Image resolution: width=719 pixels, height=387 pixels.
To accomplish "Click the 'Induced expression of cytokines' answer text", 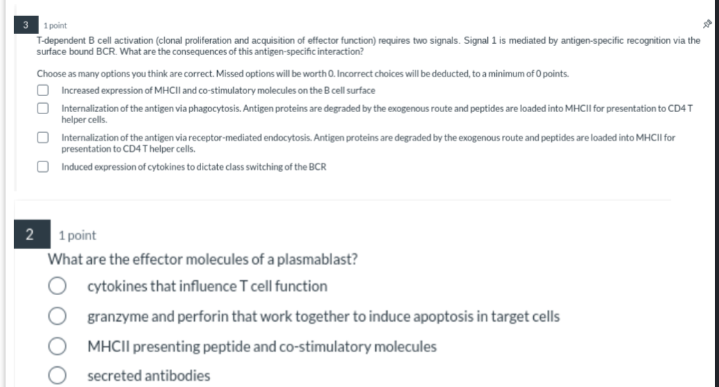I will [194, 167].
